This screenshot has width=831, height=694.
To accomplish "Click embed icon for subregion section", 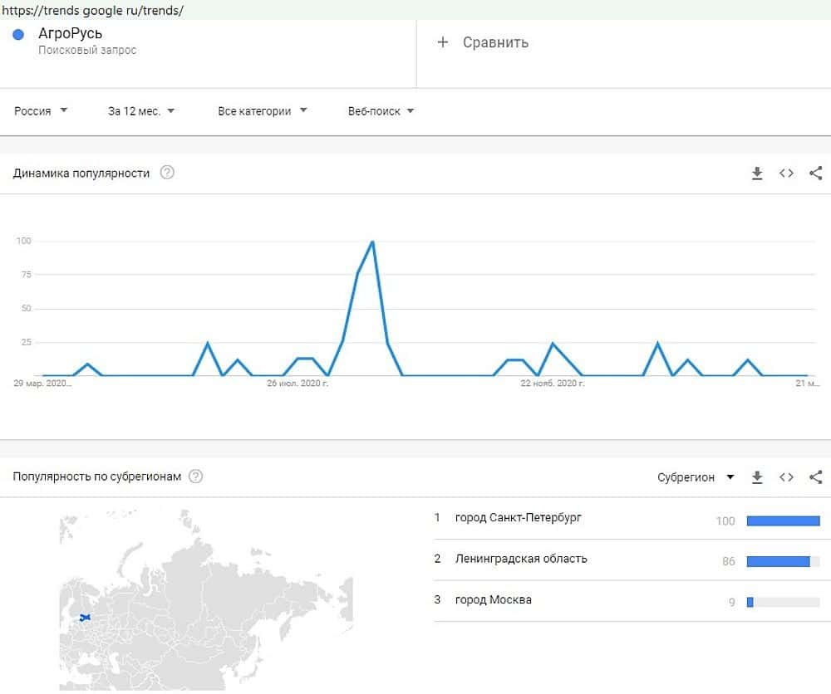I will point(786,477).
